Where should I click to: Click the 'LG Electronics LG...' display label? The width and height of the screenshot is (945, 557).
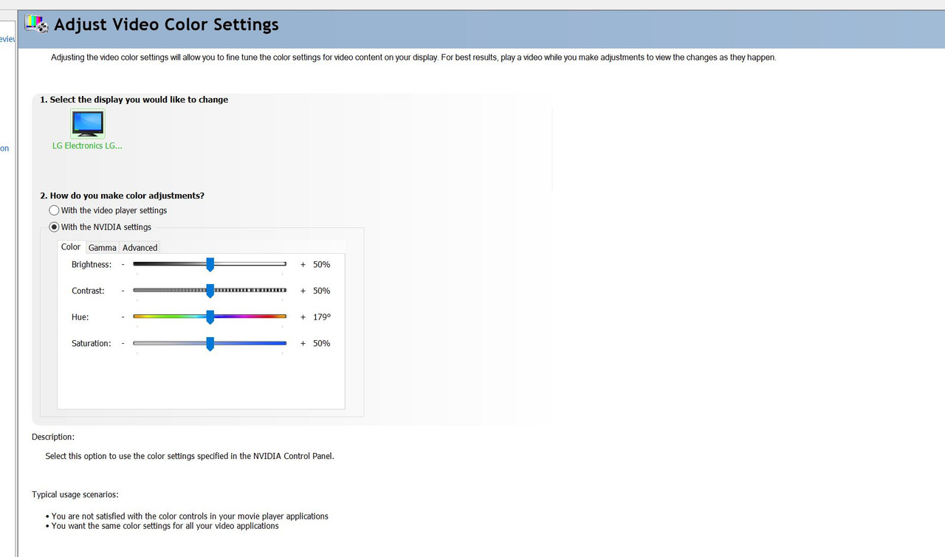87,146
